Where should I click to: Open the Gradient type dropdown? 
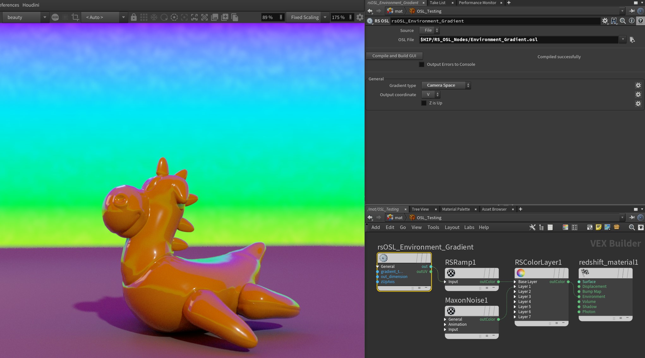tap(446, 85)
